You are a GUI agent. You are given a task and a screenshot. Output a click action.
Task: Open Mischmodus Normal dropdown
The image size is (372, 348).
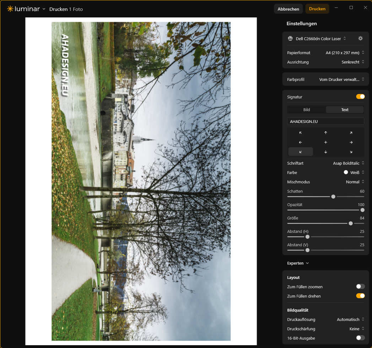coord(355,182)
